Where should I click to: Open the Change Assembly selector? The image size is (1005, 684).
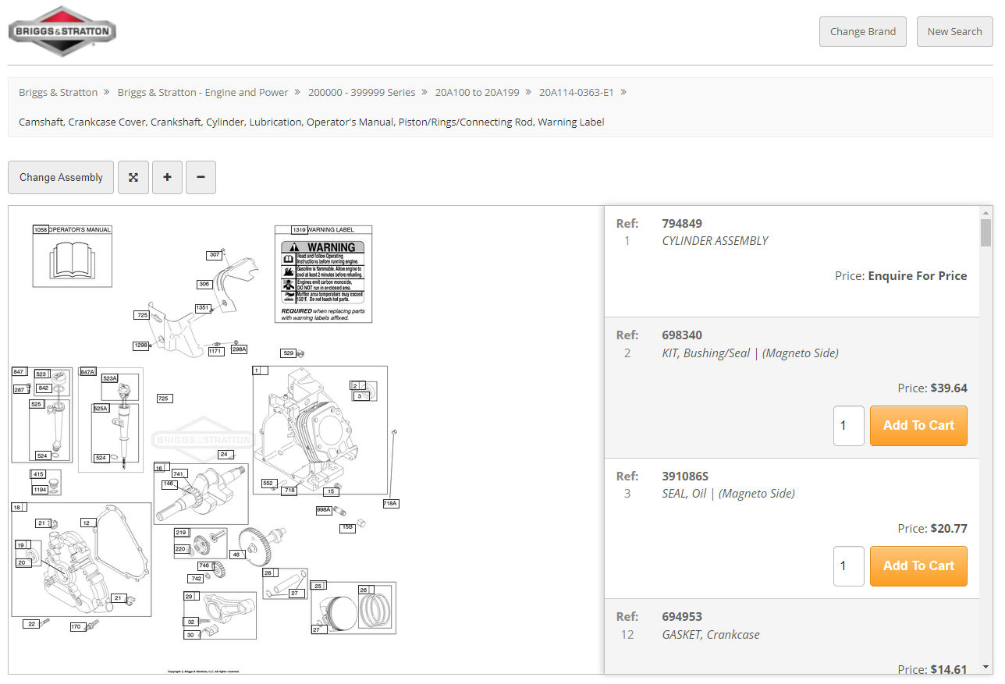(61, 177)
